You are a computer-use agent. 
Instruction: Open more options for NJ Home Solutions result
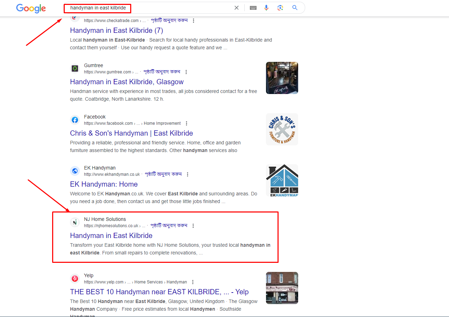click(x=193, y=226)
